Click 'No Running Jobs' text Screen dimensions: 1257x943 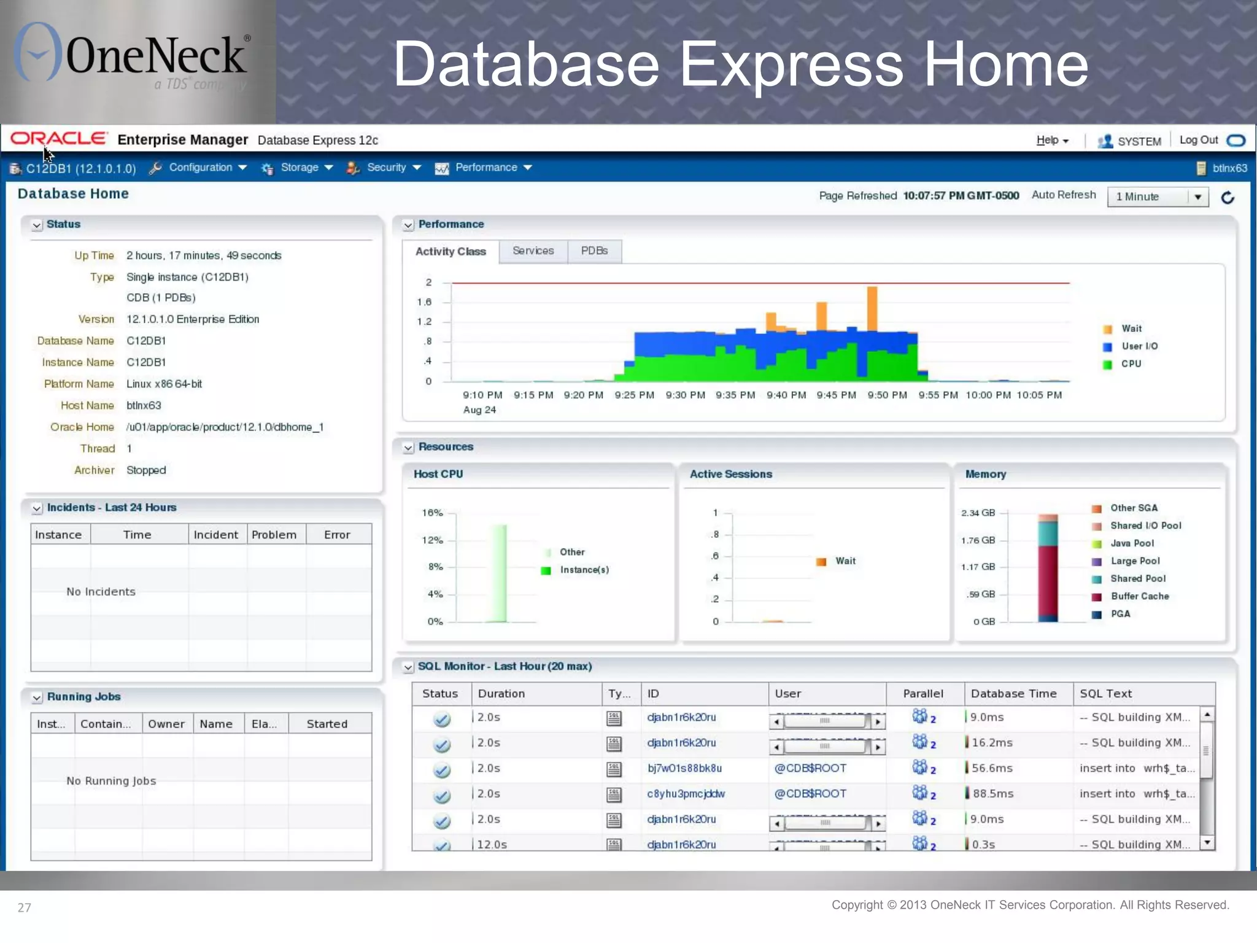(111, 781)
